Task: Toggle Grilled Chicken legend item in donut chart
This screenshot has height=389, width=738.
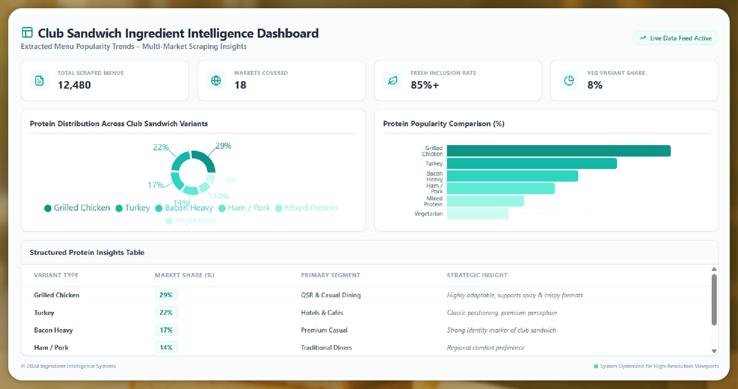Action: (77, 208)
